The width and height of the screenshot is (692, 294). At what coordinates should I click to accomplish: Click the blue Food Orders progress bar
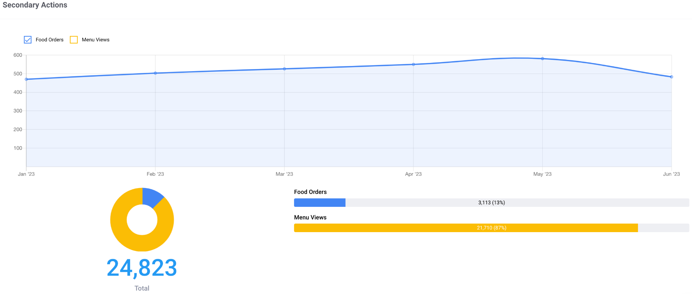coord(320,203)
